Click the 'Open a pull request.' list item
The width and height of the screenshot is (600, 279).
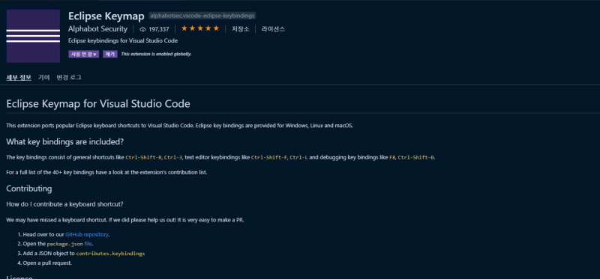[x=47, y=263]
